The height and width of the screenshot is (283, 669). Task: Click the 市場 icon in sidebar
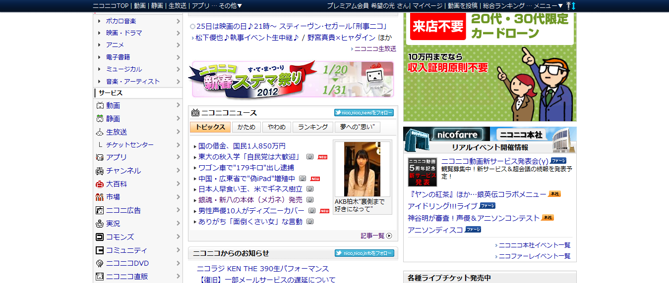(100, 197)
